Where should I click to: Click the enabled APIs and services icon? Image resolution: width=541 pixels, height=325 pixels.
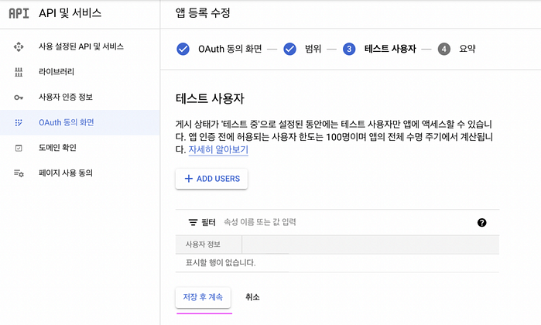point(19,46)
